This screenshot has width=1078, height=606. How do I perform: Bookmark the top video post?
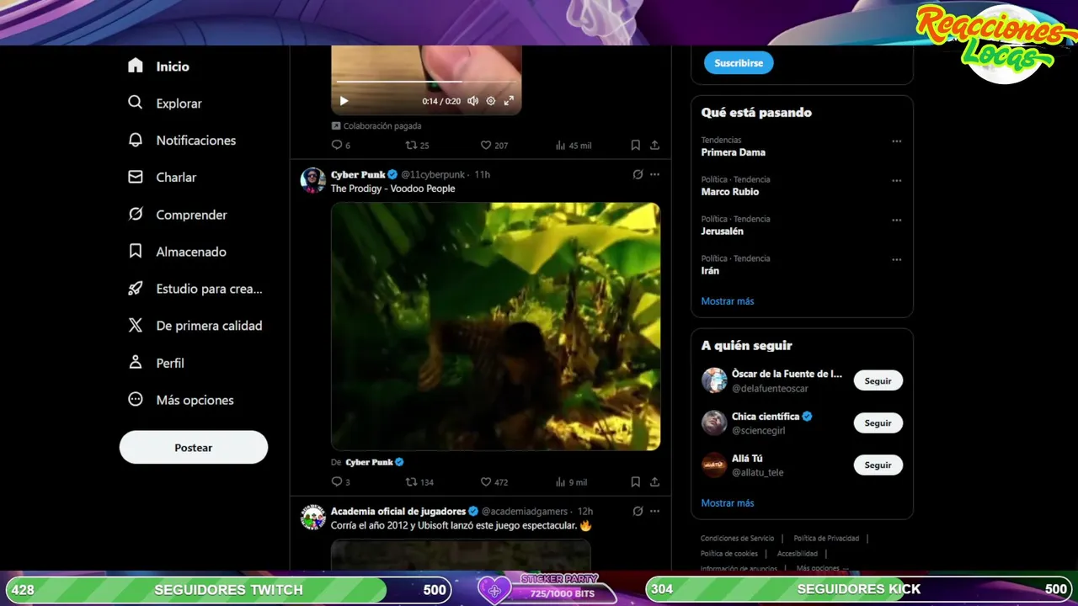coord(635,145)
